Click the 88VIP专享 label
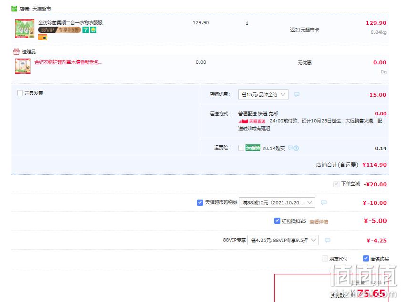This screenshot has height=302, width=401. point(234,240)
